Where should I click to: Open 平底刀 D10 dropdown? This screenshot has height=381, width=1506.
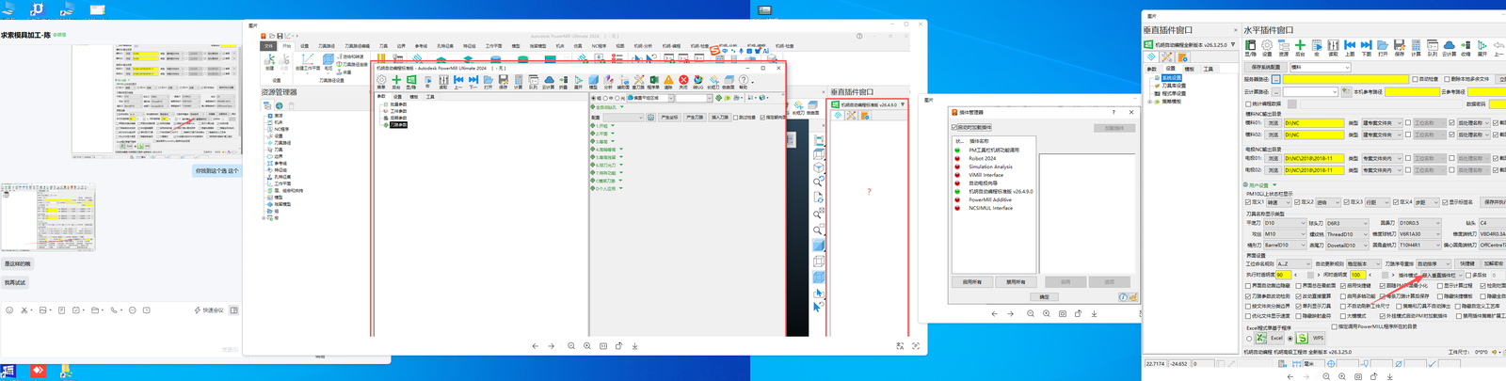click(x=1285, y=223)
